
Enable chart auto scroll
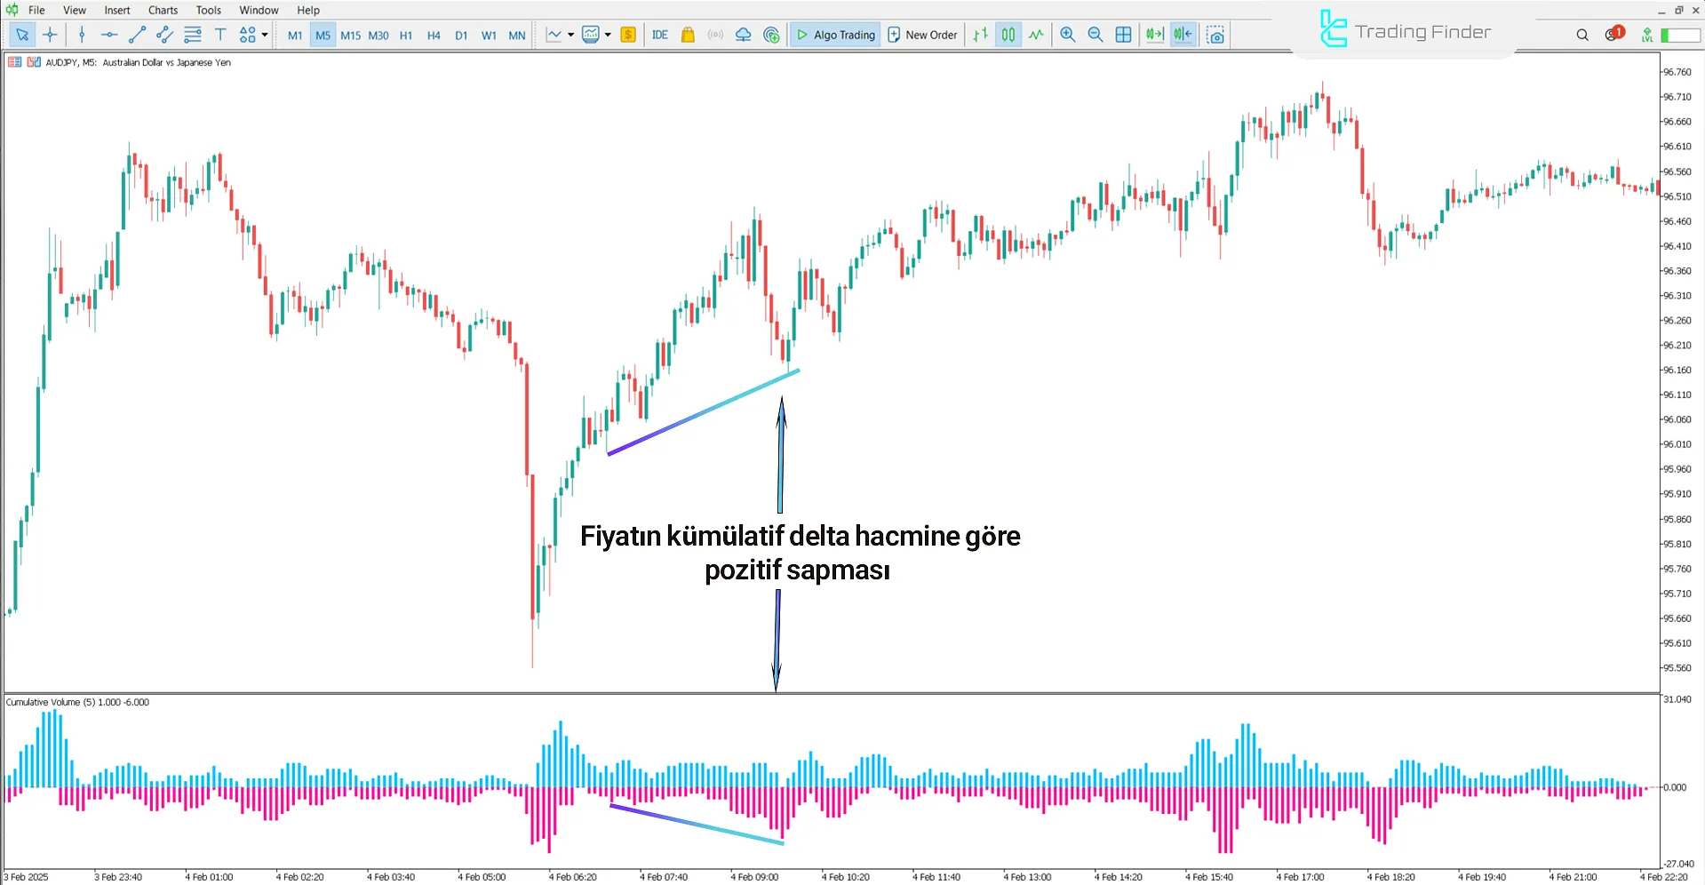coord(1154,35)
